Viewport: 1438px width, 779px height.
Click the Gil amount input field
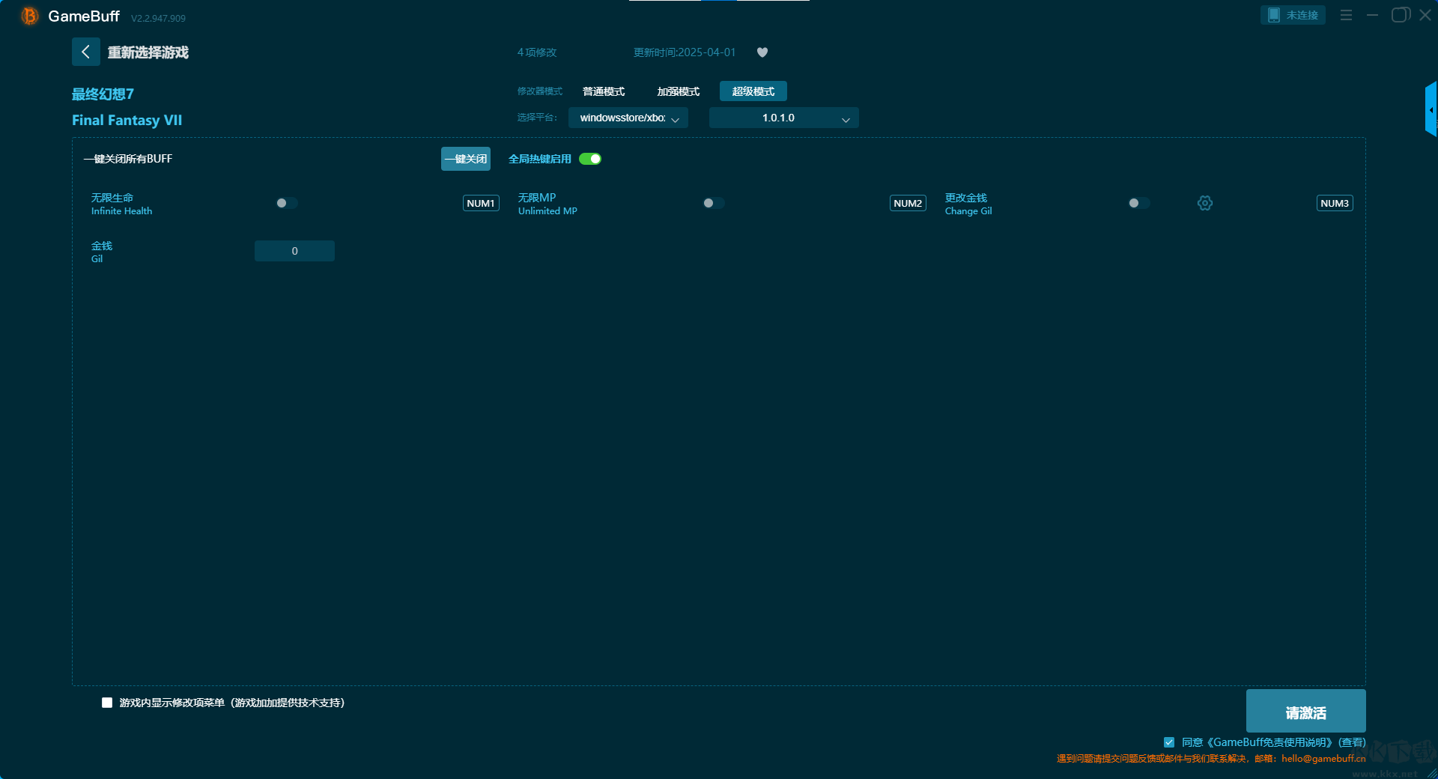pos(294,251)
